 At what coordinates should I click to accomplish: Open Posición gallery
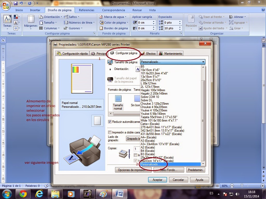(x=191, y=22)
